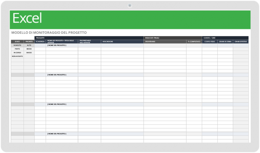
Task: Select the DELIVERABLE column header
Action: tap(165, 42)
